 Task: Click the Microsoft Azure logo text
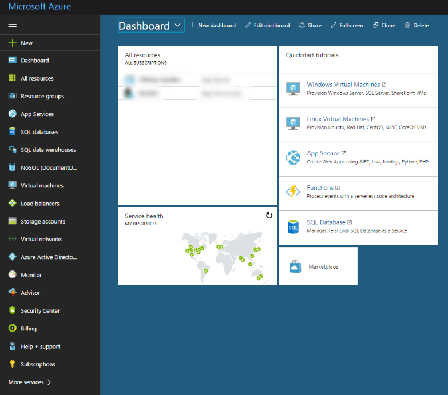coord(39,6)
